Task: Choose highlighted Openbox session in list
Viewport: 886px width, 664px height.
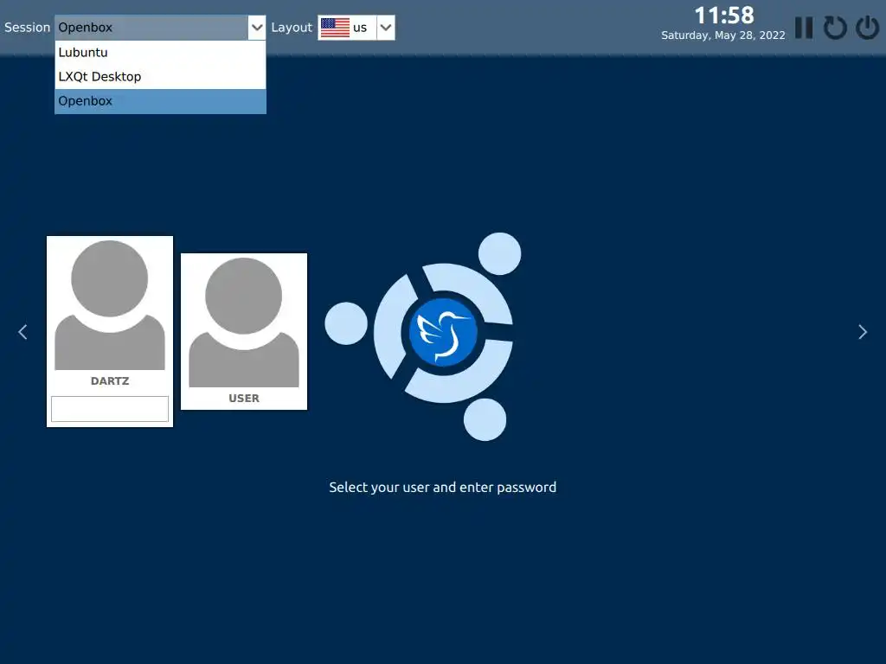Action: point(160,101)
